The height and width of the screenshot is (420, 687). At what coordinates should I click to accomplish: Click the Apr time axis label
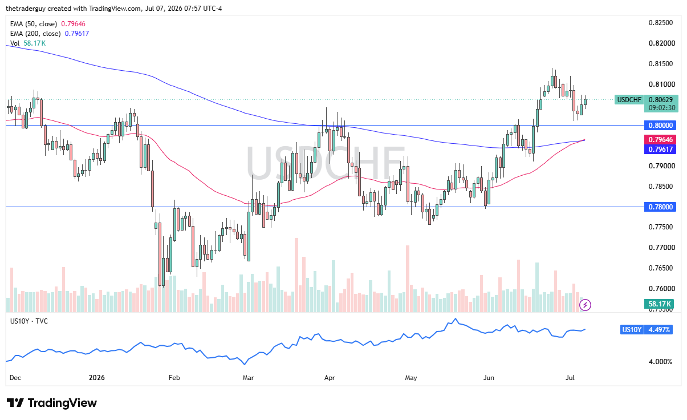[330, 378]
